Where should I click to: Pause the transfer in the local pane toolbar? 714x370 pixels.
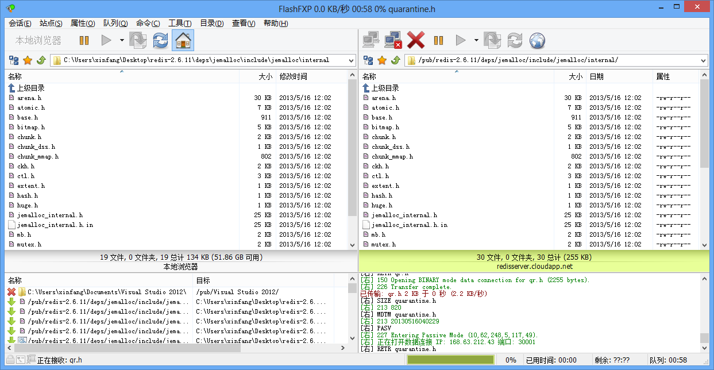84,40
